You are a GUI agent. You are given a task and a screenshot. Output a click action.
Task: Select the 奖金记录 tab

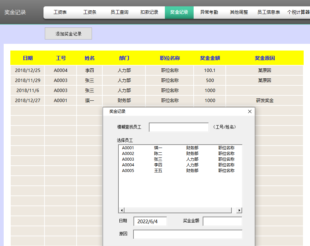[179, 11]
